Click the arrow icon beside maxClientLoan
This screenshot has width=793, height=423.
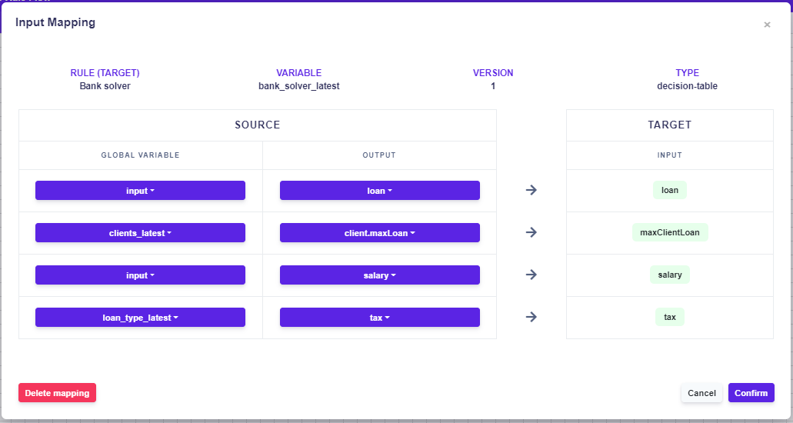pos(531,232)
